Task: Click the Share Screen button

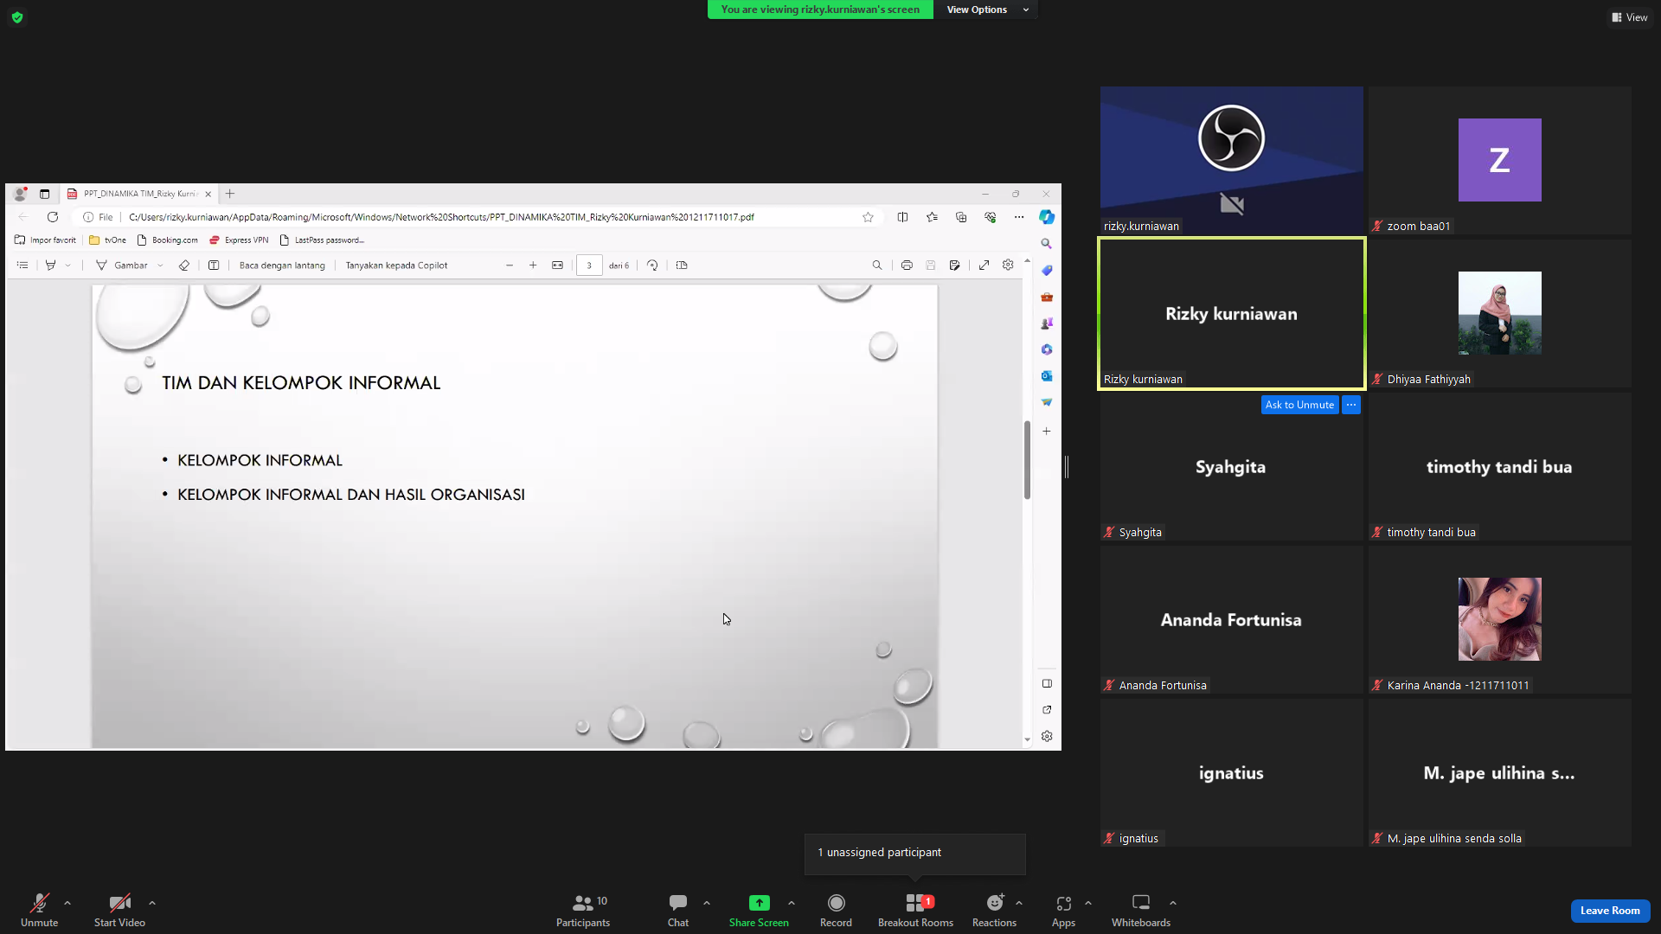Action: [x=759, y=910]
